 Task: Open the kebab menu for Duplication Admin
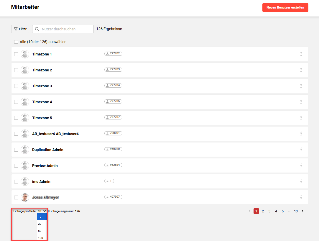(x=301, y=150)
